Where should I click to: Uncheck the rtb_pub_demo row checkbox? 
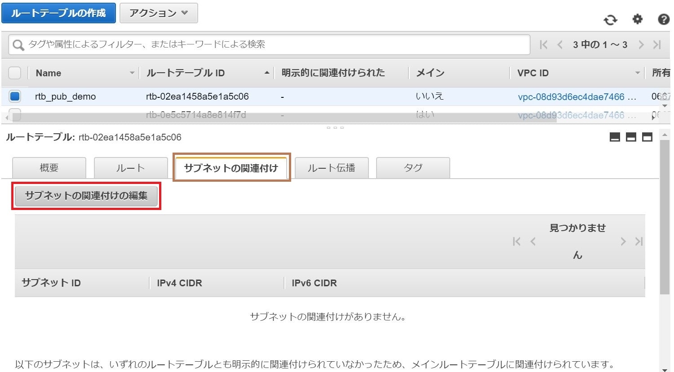pyautogui.click(x=15, y=96)
